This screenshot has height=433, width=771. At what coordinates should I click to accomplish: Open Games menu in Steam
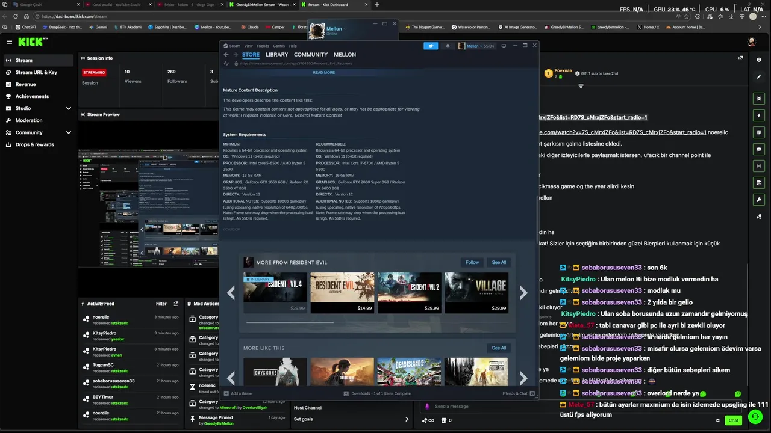click(279, 46)
